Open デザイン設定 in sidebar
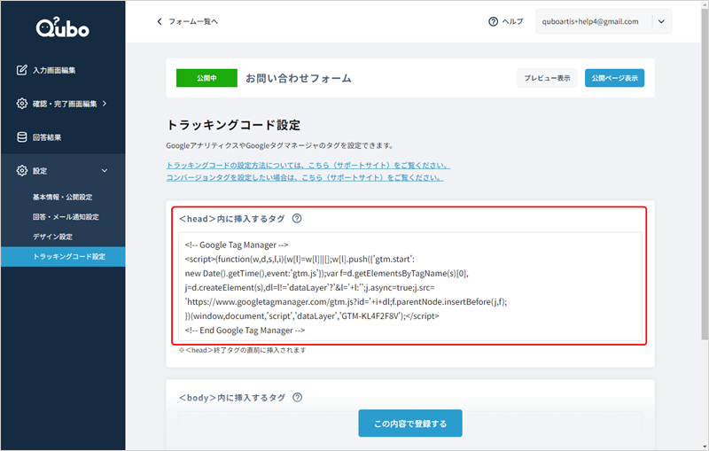The width and height of the screenshot is (709, 451). [52, 237]
